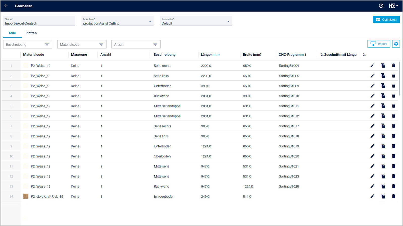Click the Name input field
Viewport: 403px width, 226px height.
39,23
